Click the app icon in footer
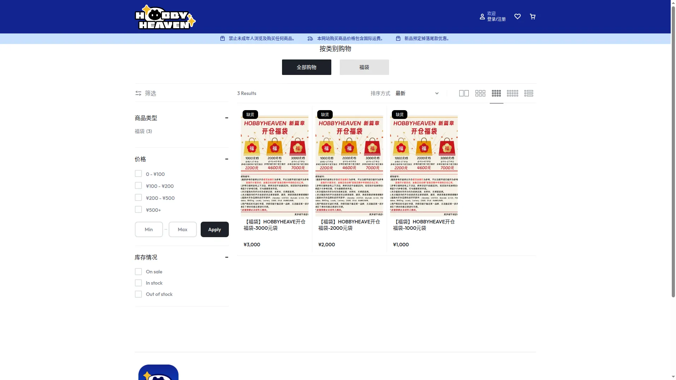 click(x=158, y=372)
